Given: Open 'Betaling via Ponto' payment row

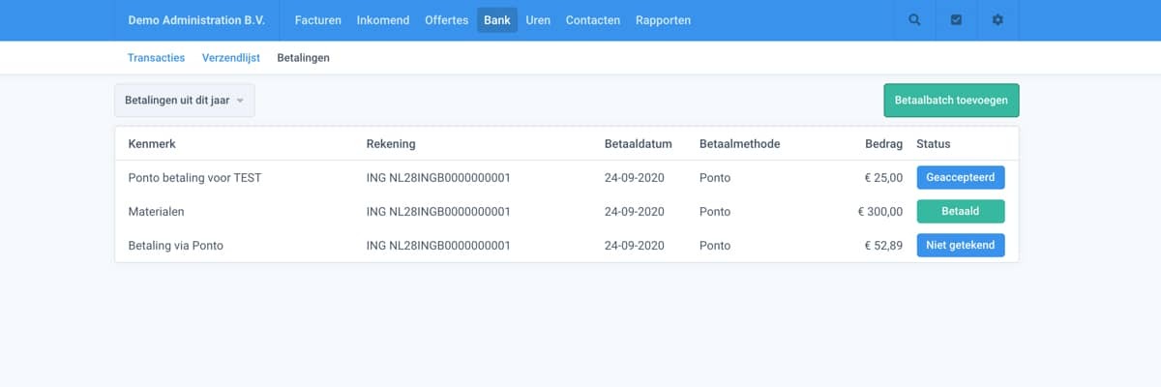Looking at the screenshot, I should pos(567,246).
